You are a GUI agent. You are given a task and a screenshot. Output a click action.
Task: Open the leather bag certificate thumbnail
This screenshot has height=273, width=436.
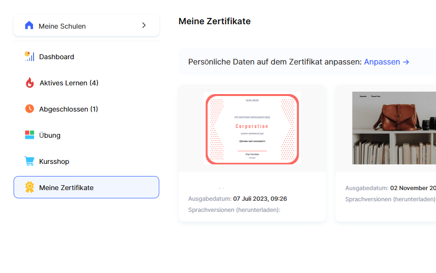pyautogui.click(x=394, y=128)
